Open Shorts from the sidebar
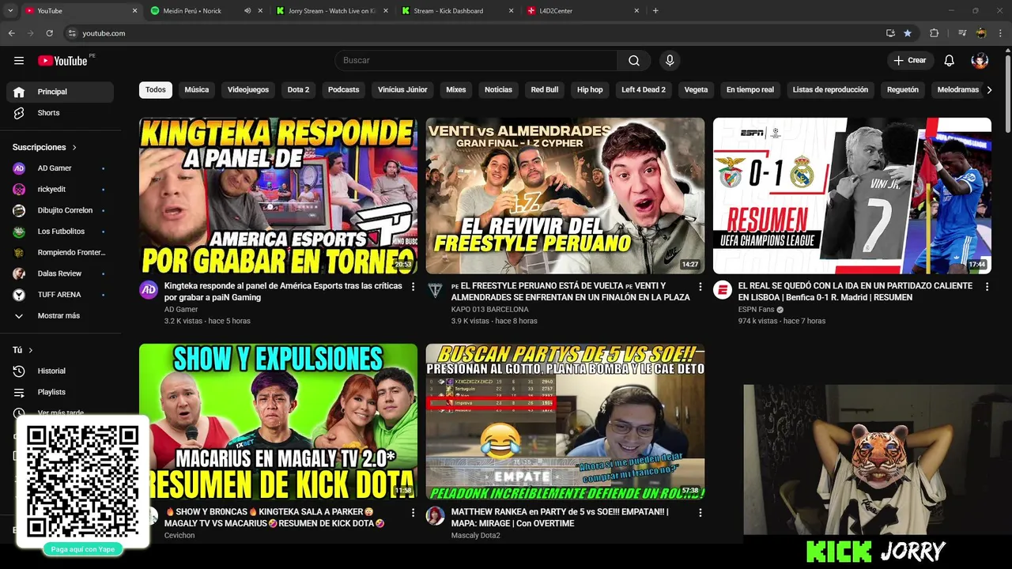Screen dimensions: 1012x569 point(60,113)
